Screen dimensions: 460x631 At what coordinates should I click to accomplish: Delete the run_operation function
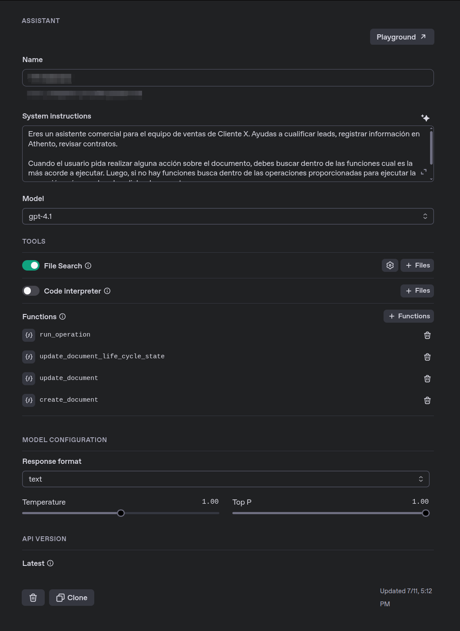tap(427, 335)
